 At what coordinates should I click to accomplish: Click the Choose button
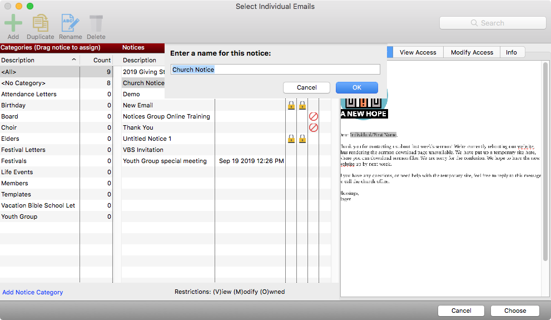click(515, 311)
